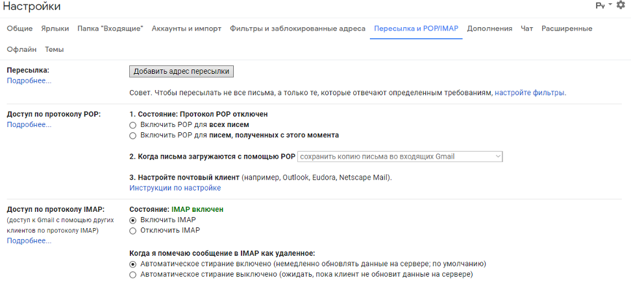Open the "Ру" input language dropdown
Screen dimensions: 631x287
[x=604, y=6]
